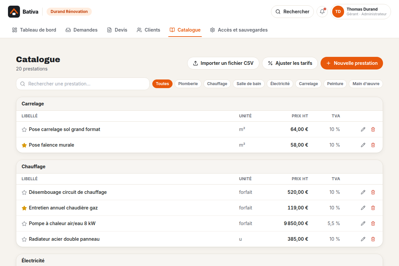
Task: Filter catalogue by Chauffage chip
Action: 217,84
